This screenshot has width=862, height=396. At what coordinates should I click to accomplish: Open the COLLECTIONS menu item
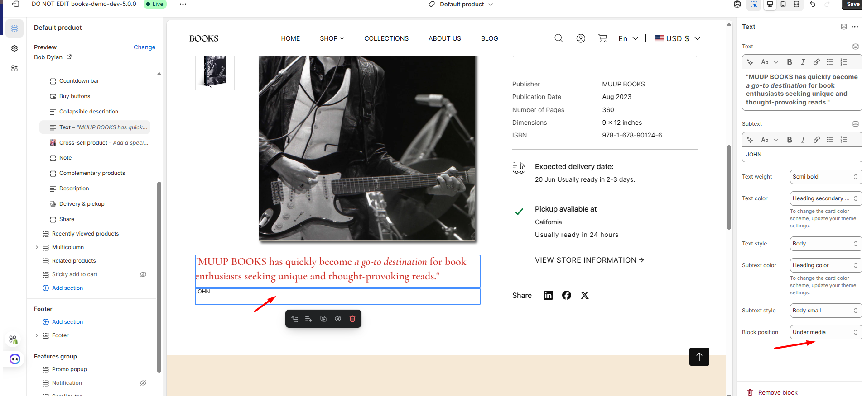click(x=386, y=38)
